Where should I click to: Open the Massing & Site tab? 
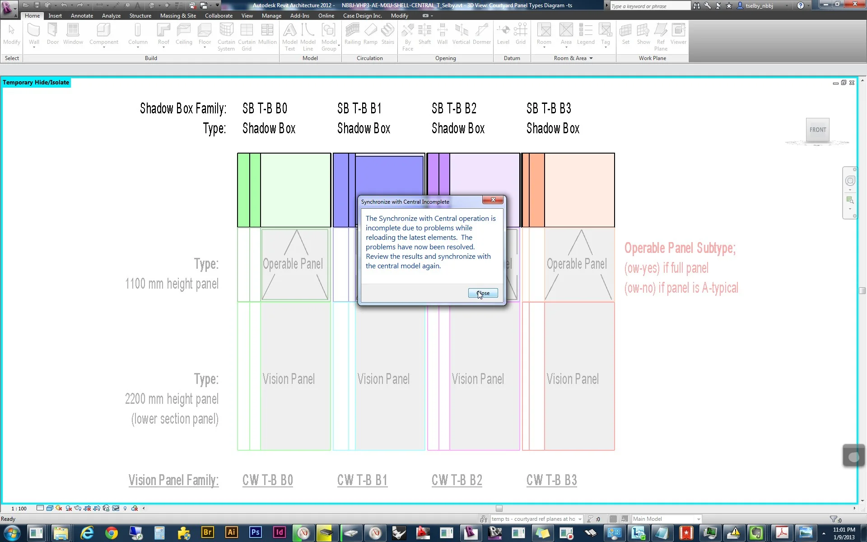click(x=178, y=16)
